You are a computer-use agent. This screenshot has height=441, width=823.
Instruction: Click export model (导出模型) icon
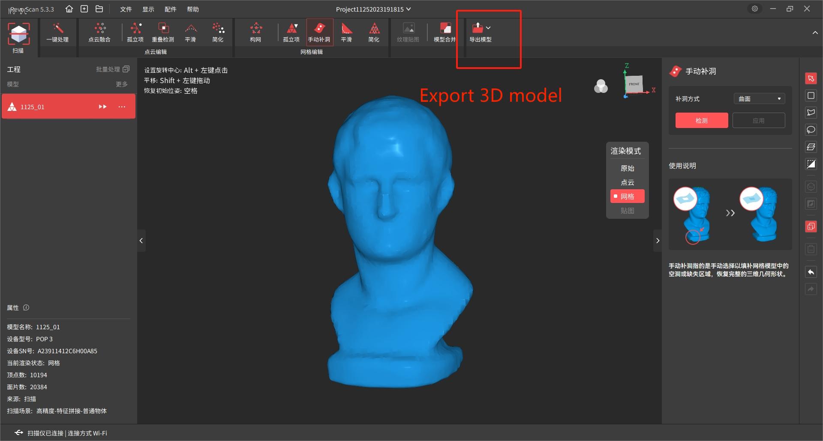coord(478,28)
